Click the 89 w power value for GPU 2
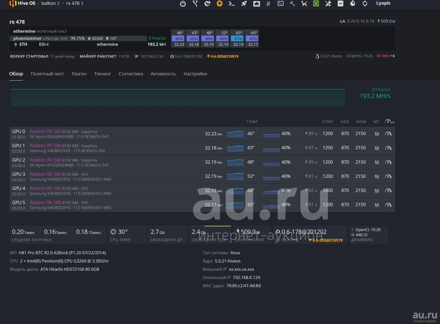 click(x=311, y=162)
